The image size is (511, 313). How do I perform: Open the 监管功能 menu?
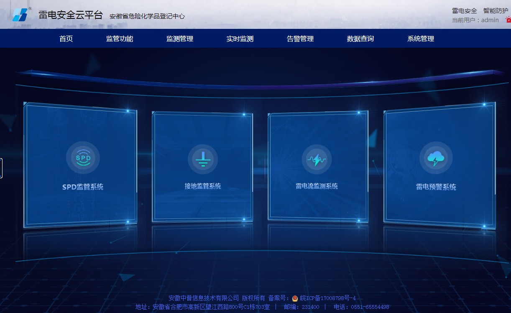point(120,38)
